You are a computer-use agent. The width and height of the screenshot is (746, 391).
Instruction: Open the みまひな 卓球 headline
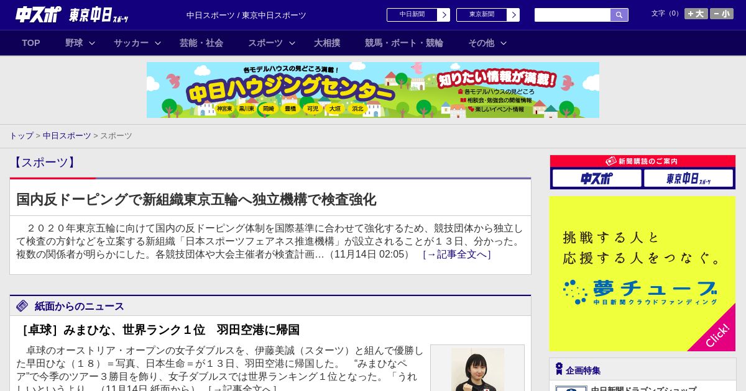pyautogui.click(x=158, y=330)
